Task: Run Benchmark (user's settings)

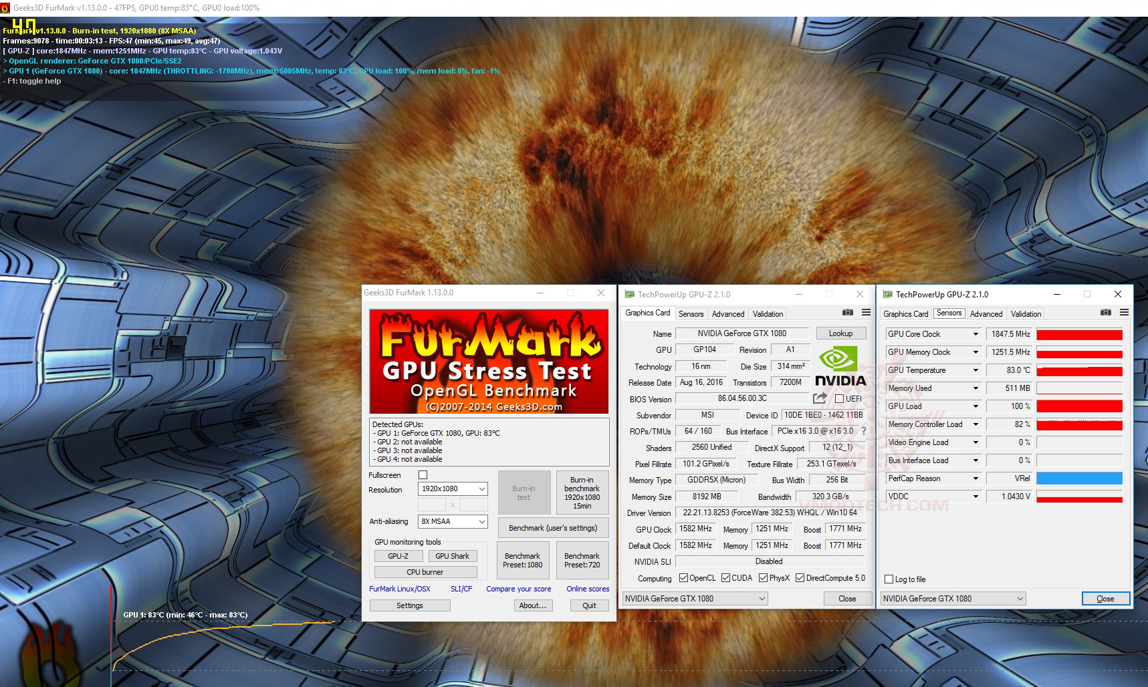Action: click(553, 528)
